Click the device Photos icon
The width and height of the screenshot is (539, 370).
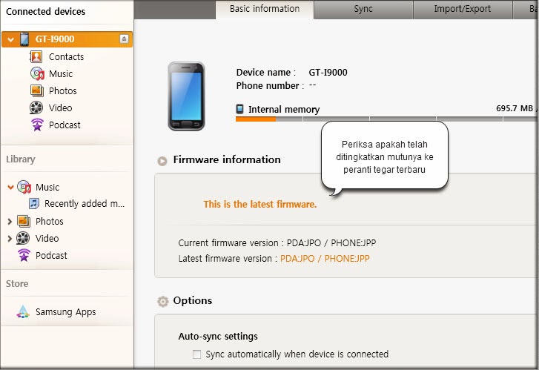coord(36,90)
